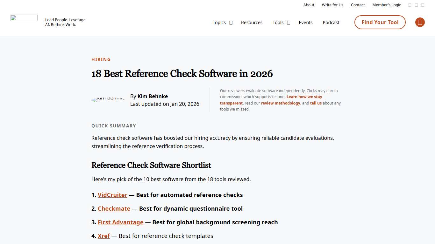
Task: Click the middle social media icon in top bar
Action: (x=416, y=5)
